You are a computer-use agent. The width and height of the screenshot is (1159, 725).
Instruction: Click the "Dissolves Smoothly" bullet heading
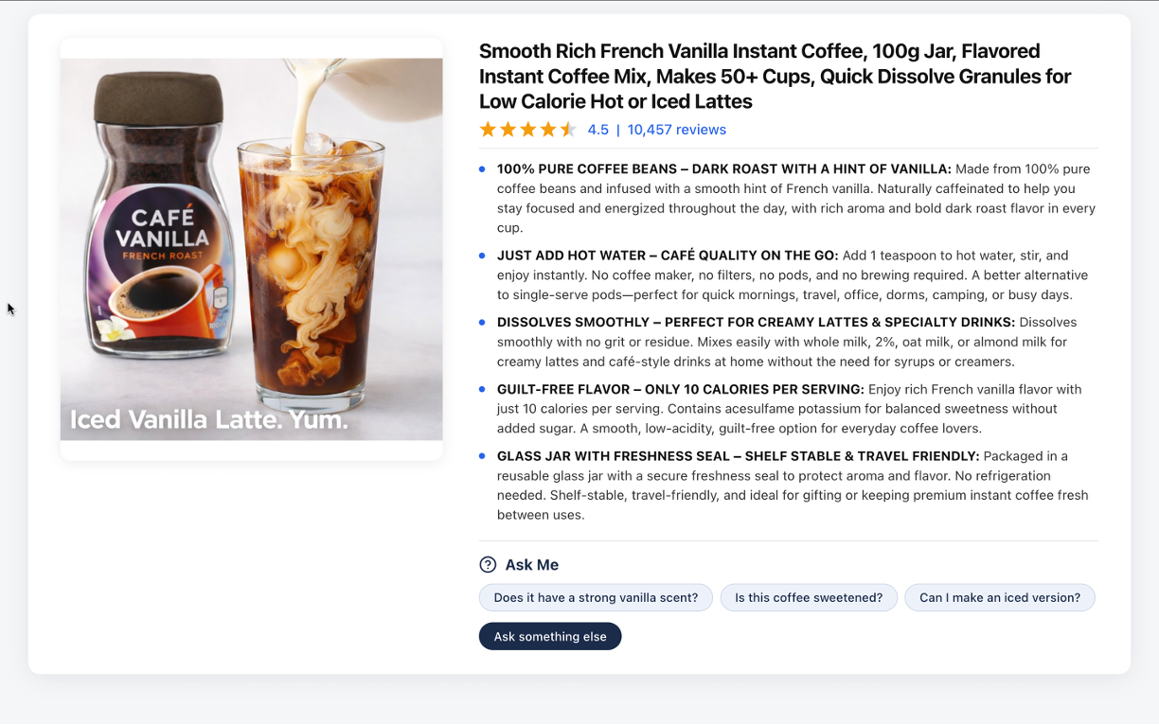[x=756, y=323]
